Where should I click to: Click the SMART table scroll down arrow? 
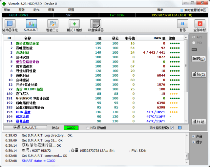[186, 121]
